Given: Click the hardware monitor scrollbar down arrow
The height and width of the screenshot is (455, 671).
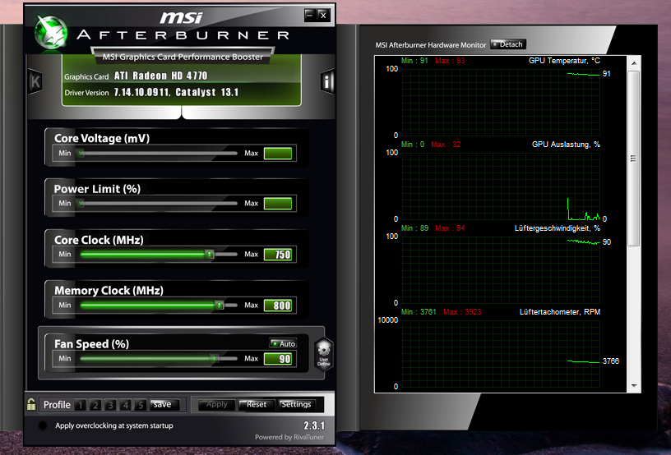Looking at the screenshot, I should tap(634, 386).
